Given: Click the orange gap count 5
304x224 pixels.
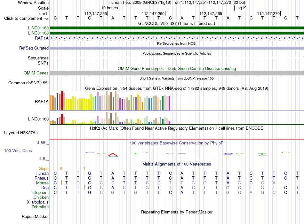Looking at the screenshot, I should tap(61, 169).
